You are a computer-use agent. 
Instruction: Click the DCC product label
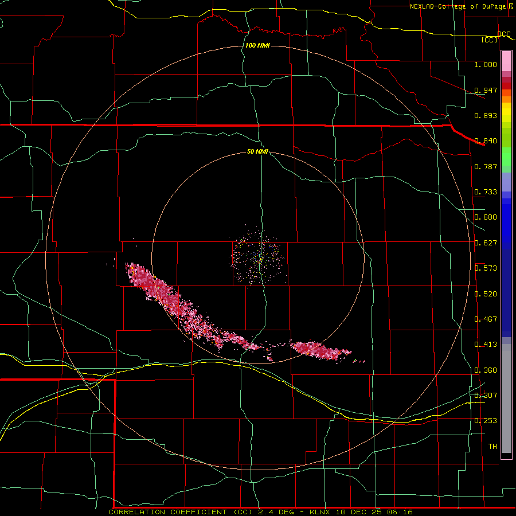[x=503, y=34]
